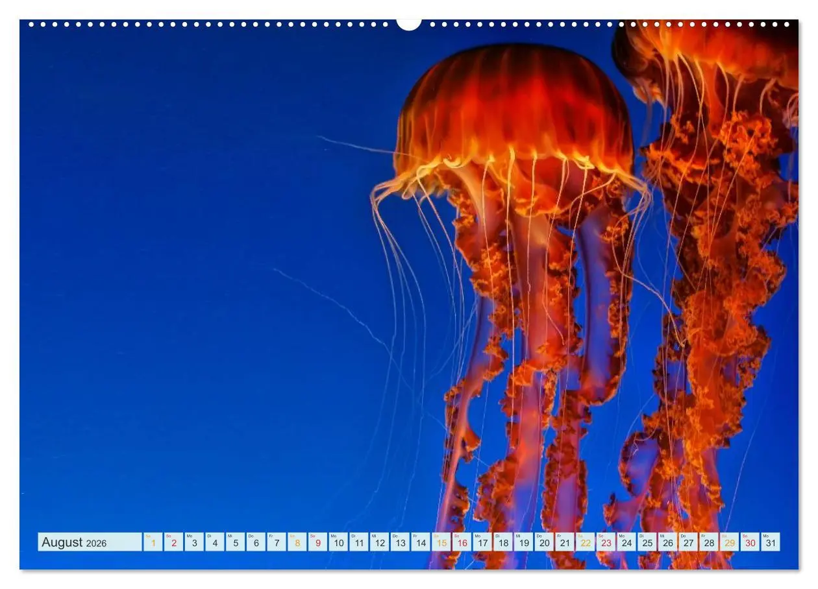Select day 19 in the calendar
The image size is (818, 589).
(523, 542)
